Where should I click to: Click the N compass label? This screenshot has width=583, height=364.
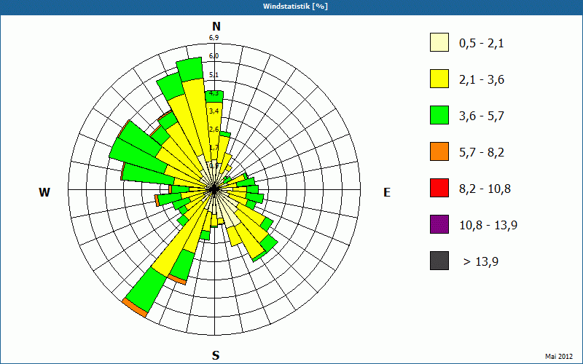pyautogui.click(x=216, y=26)
